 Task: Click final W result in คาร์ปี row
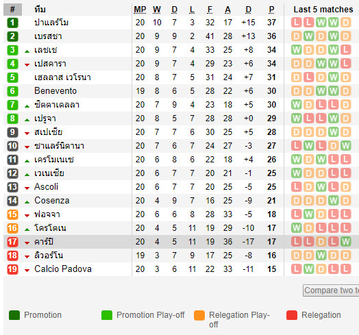[345, 242]
